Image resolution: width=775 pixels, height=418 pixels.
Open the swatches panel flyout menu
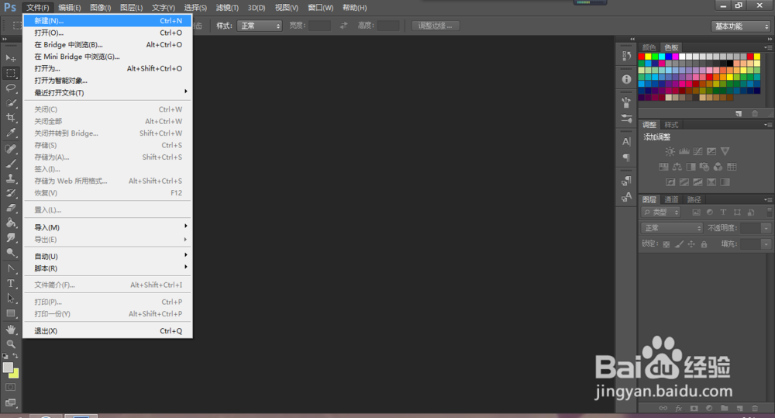768,47
